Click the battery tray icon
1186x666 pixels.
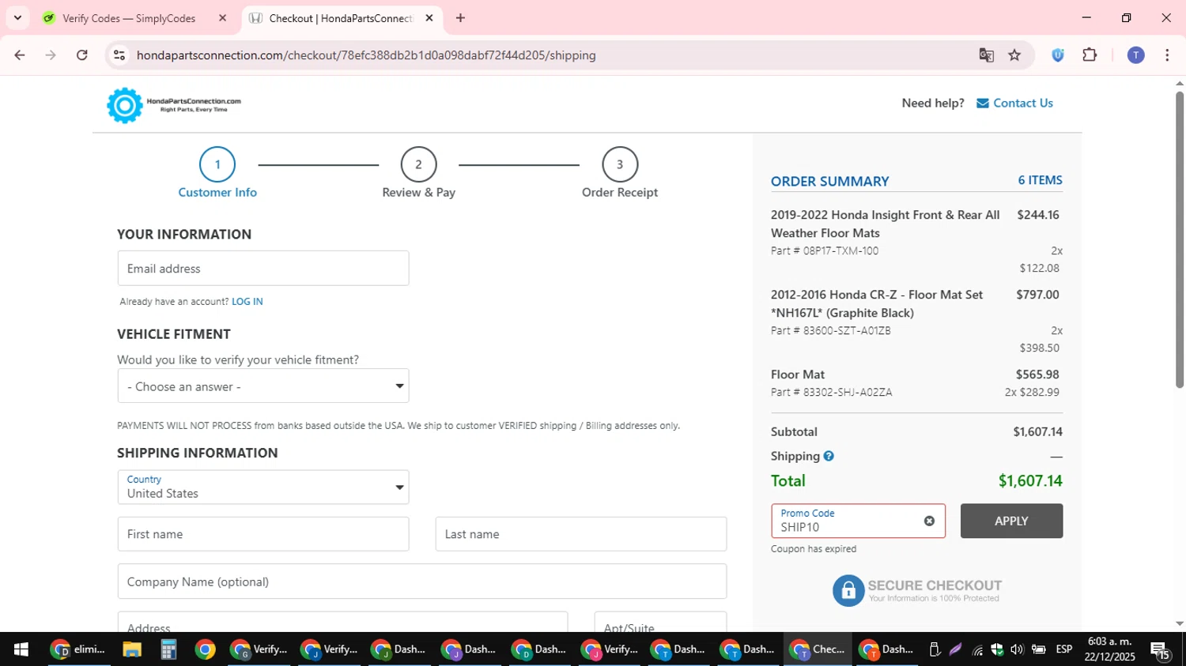point(1038,649)
